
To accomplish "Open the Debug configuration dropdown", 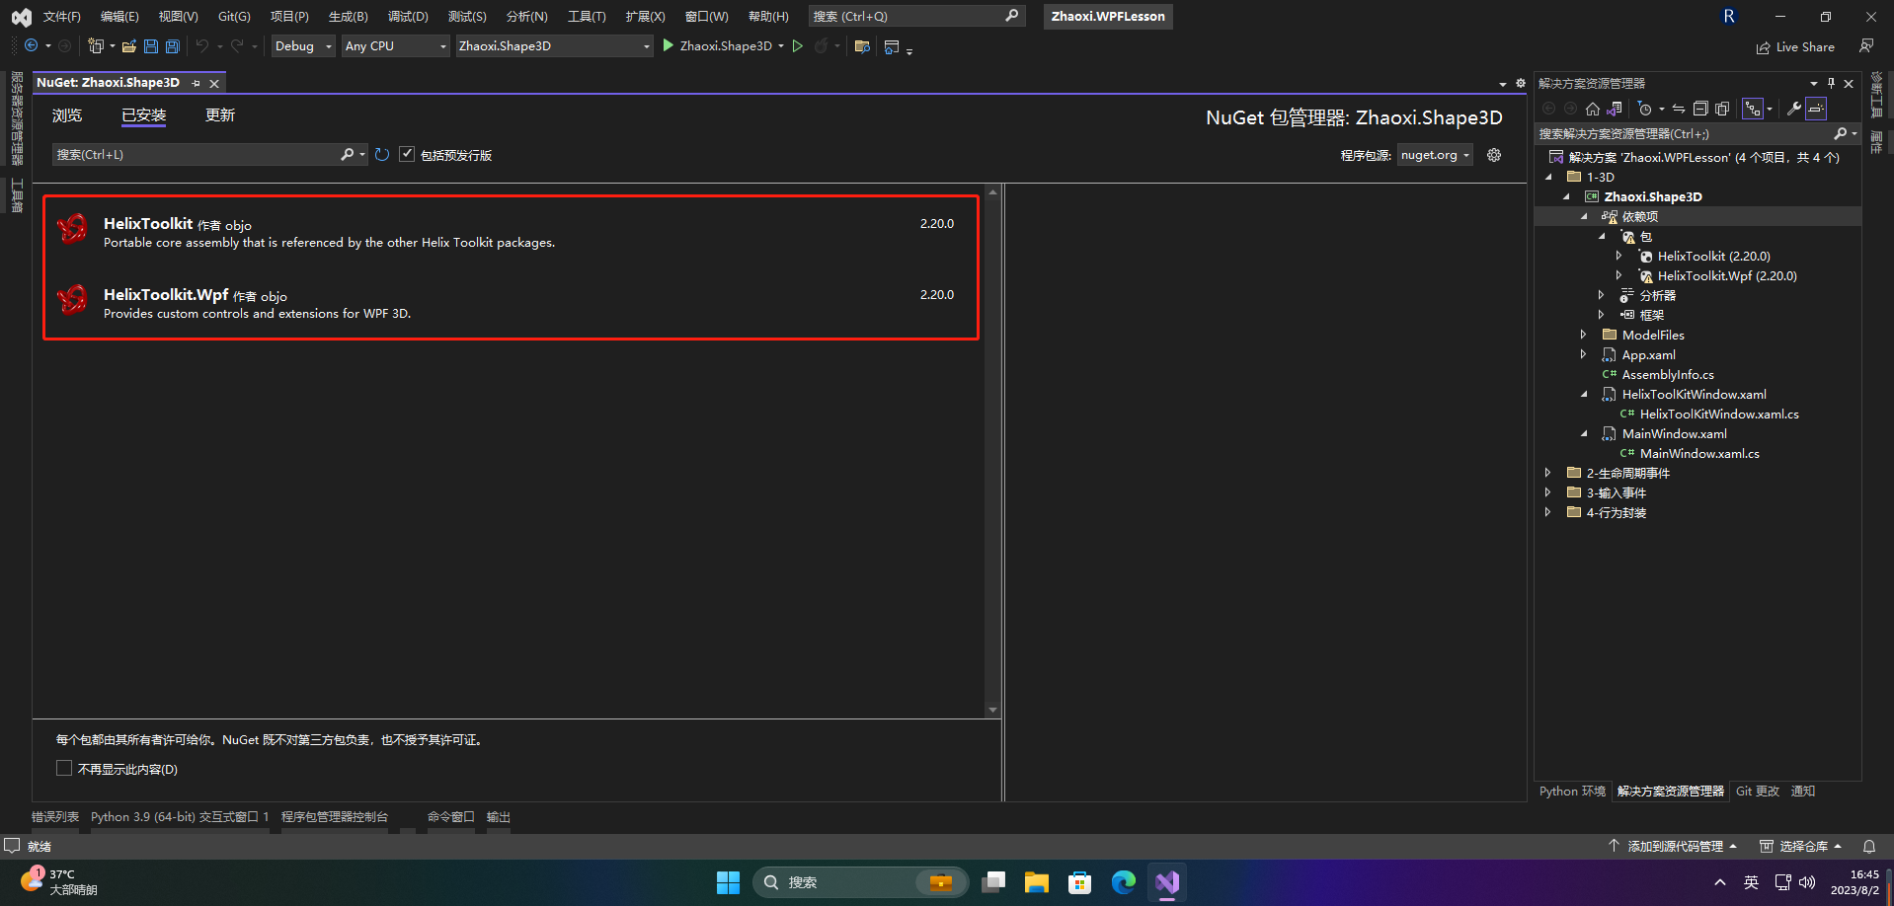I will [x=303, y=46].
